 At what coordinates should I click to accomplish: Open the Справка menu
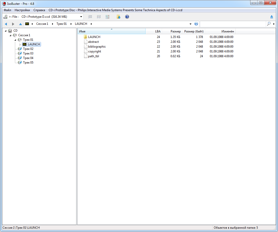(x=39, y=10)
